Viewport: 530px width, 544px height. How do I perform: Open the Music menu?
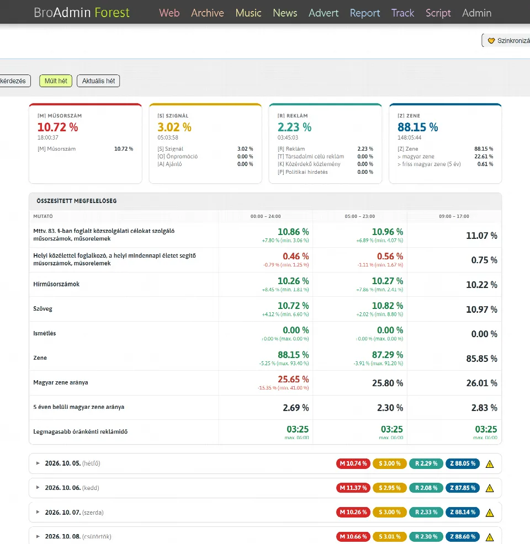pos(248,13)
